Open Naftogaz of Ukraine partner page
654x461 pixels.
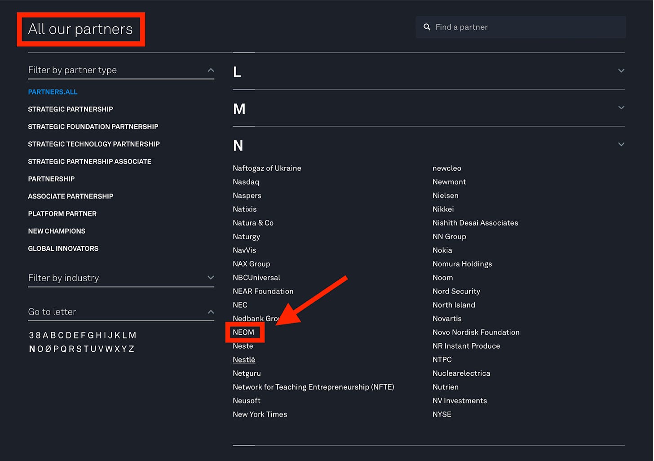[x=267, y=168]
